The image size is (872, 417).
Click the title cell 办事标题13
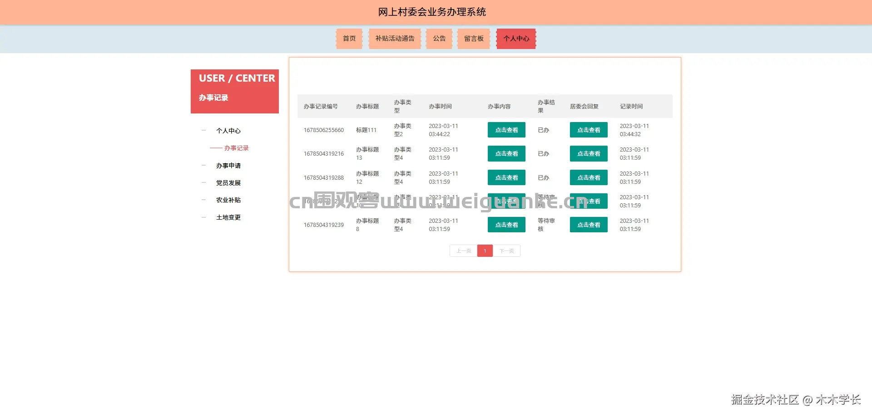[x=367, y=153]
